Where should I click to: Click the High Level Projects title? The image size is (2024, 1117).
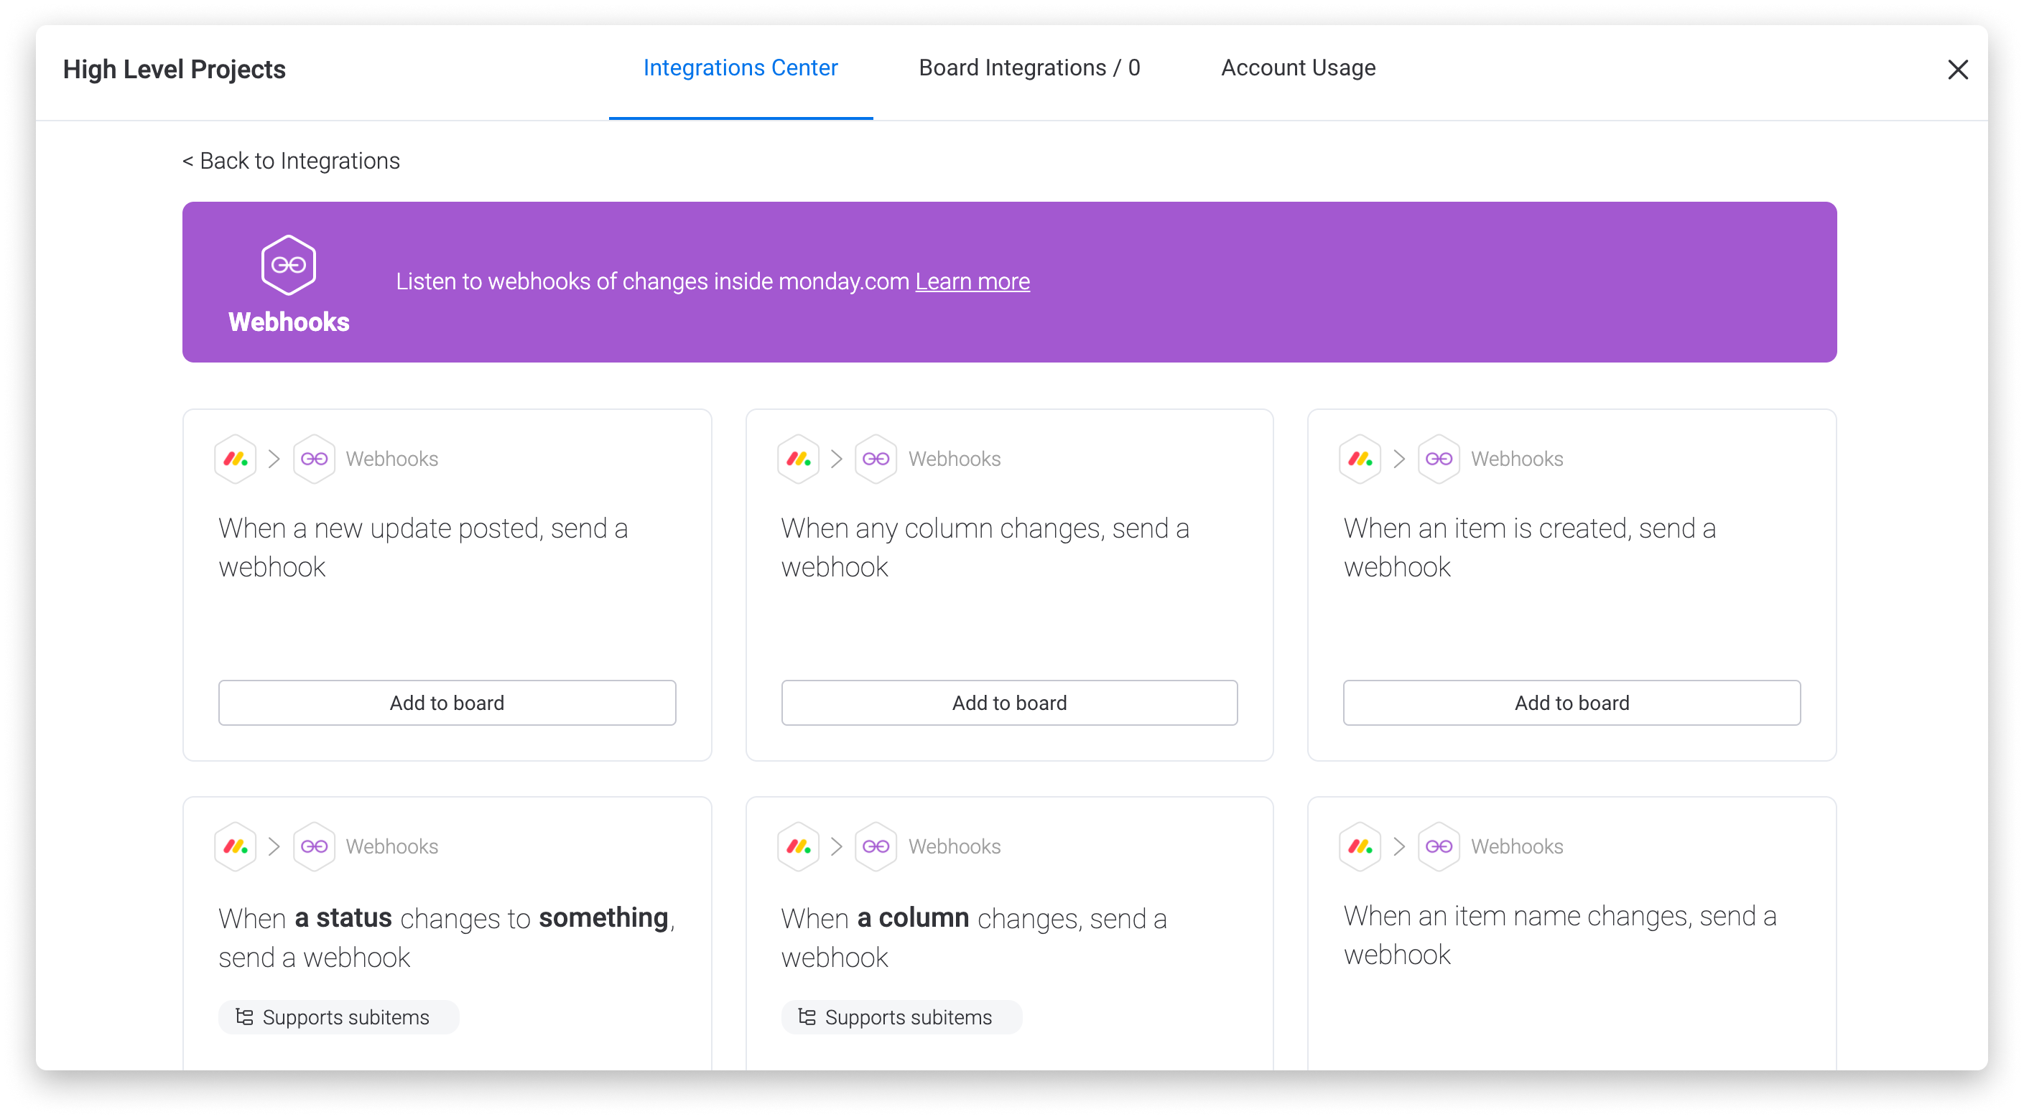click(175, 69)
